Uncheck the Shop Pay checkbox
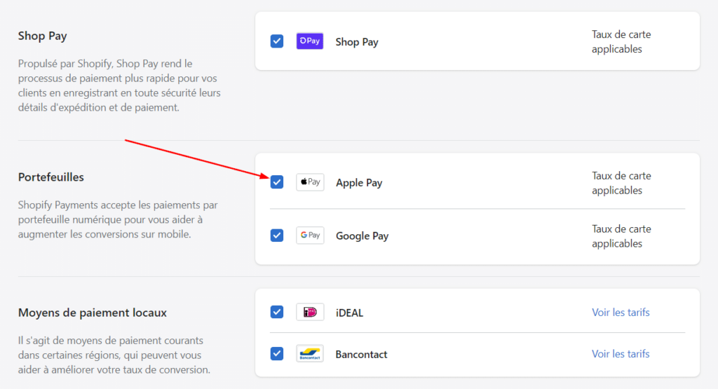Screen dimensions: 718x389 click(x=277, y=41)
